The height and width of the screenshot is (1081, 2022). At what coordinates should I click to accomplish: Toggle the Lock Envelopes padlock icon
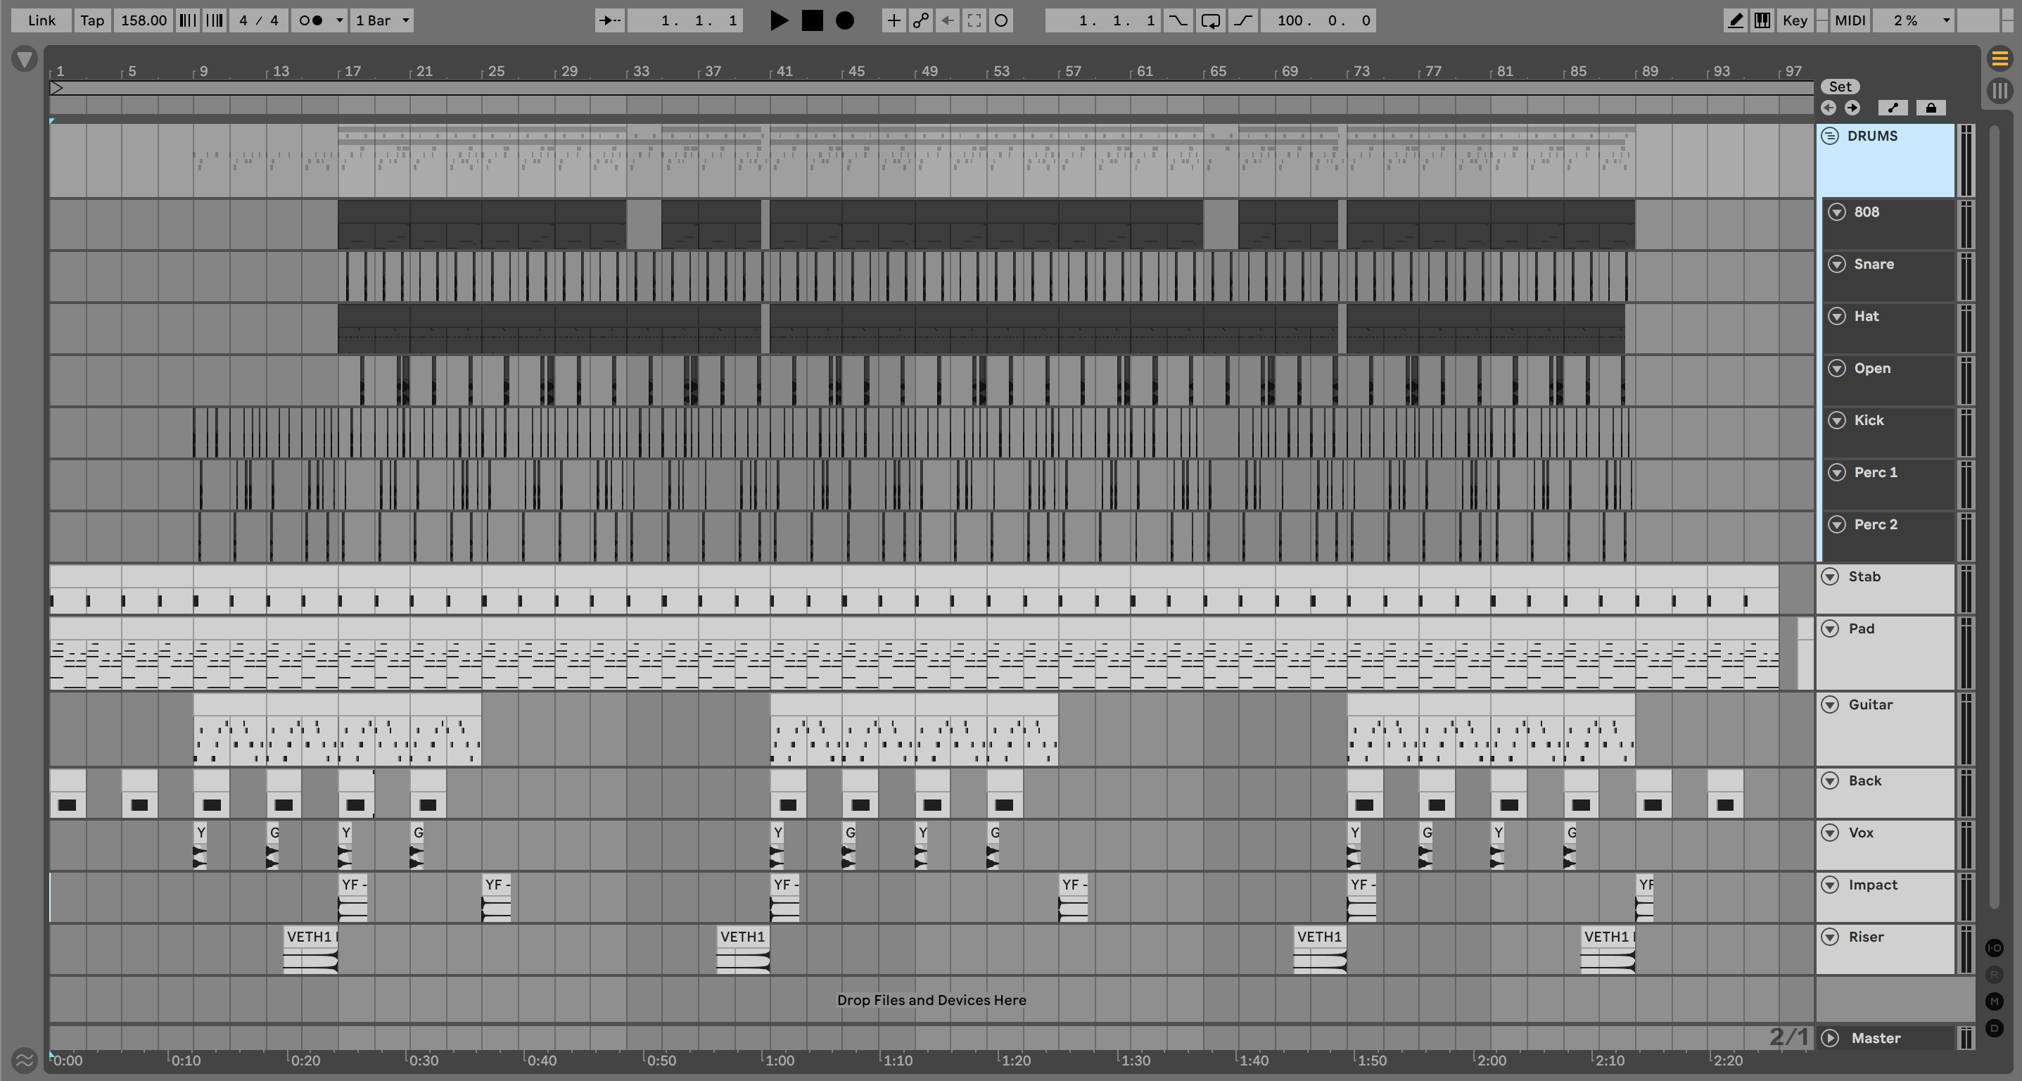(1931, 108)
